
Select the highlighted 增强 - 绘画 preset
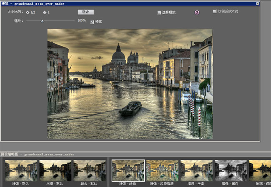[128, 171]
